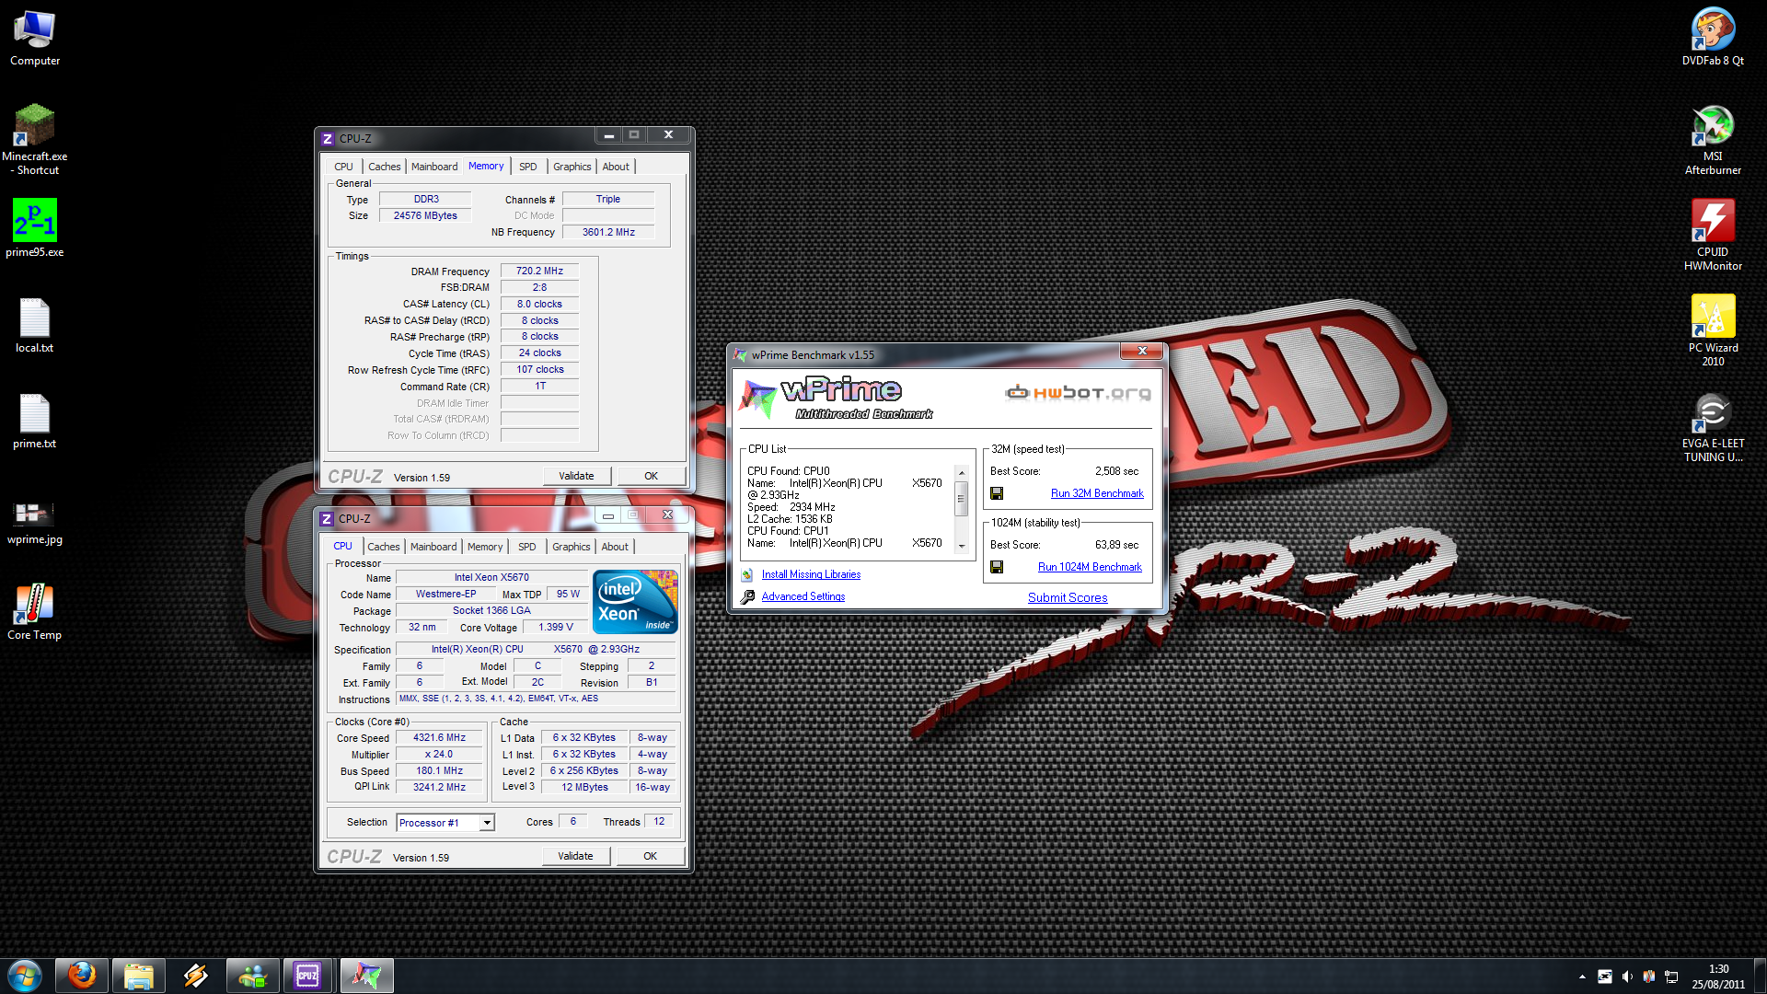
Task: Show hidden tray icons arrow
Action: (x=1582, y=977)
